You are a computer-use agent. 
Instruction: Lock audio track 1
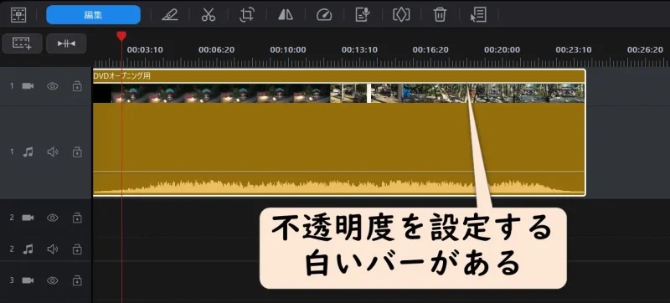(77, 152)
